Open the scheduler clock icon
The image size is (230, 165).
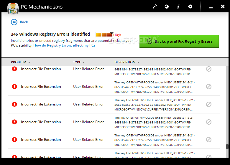tap(167, 6)
